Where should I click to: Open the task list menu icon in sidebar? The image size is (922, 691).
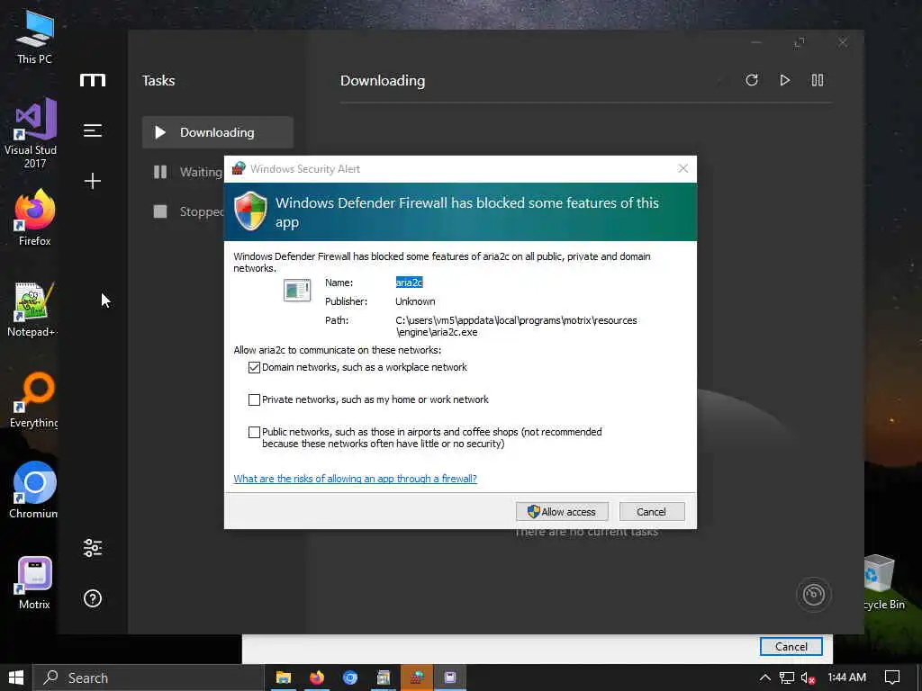[x=93, y=130]
